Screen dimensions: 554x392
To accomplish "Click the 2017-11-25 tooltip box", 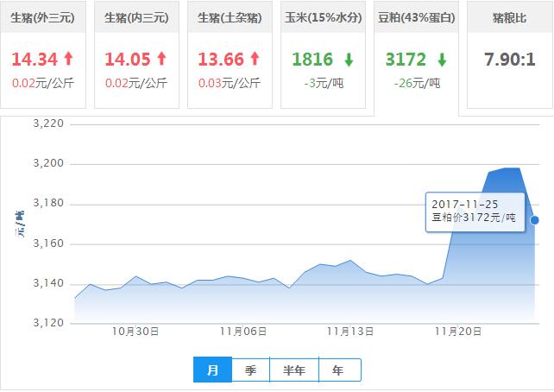I will click(475, 212).
